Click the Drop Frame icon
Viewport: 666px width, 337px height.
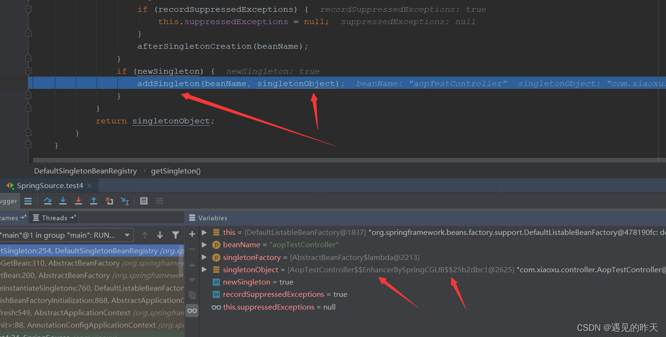[109, 201]
